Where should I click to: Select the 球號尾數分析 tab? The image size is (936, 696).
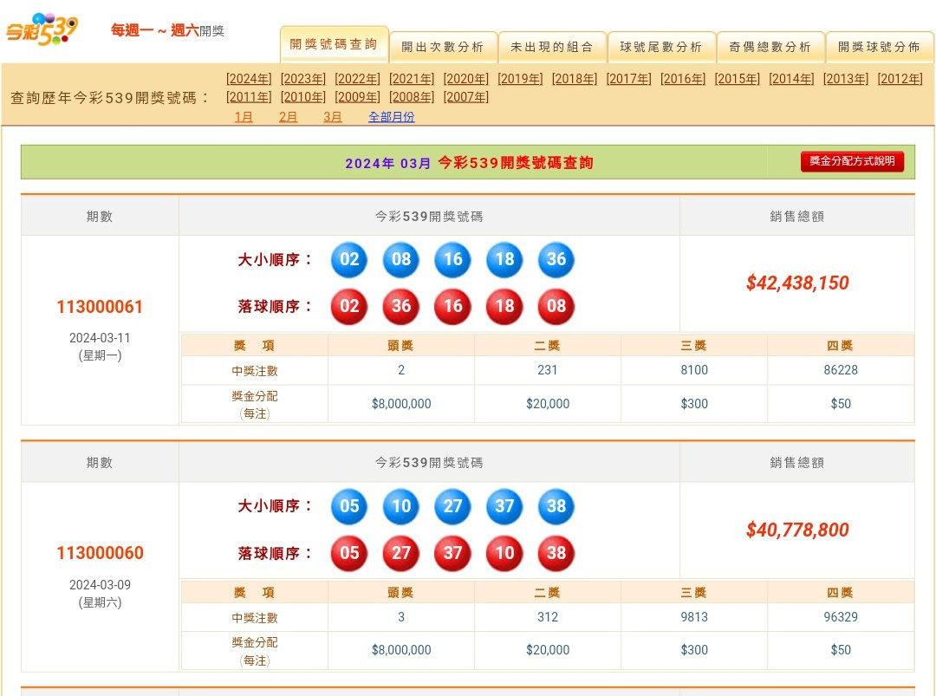pyautogui.click(x=661, y=47)
